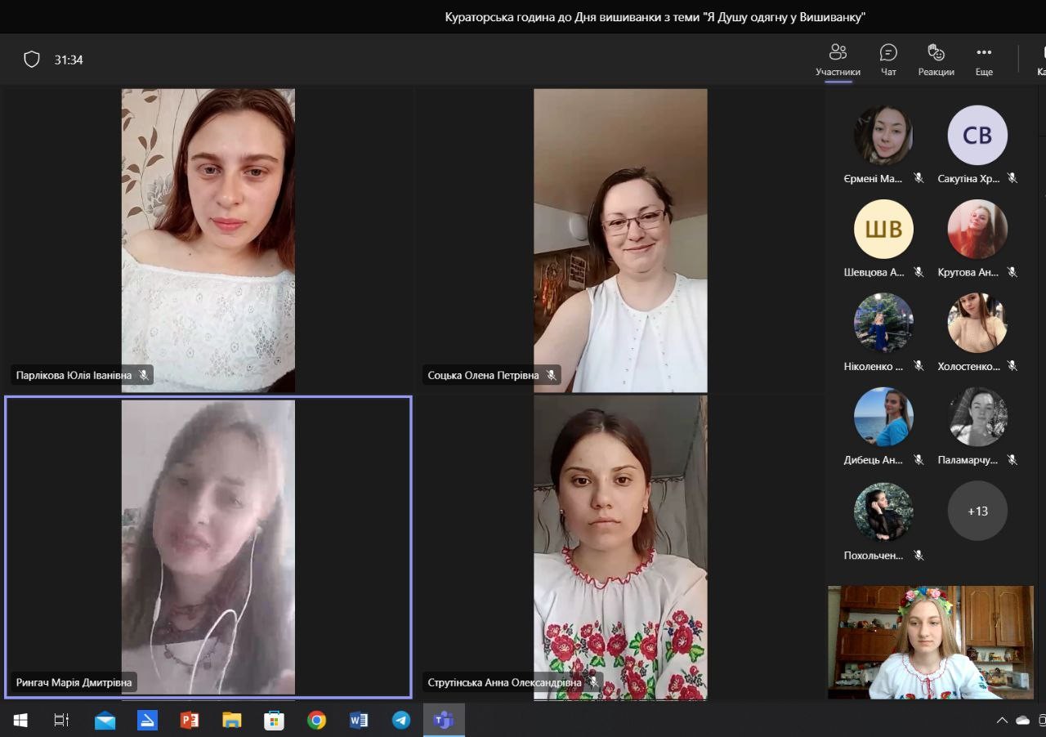Screen dimensions: 1046x737
Task: Open Telegram from the taskbar
Action: click(400, 720)
